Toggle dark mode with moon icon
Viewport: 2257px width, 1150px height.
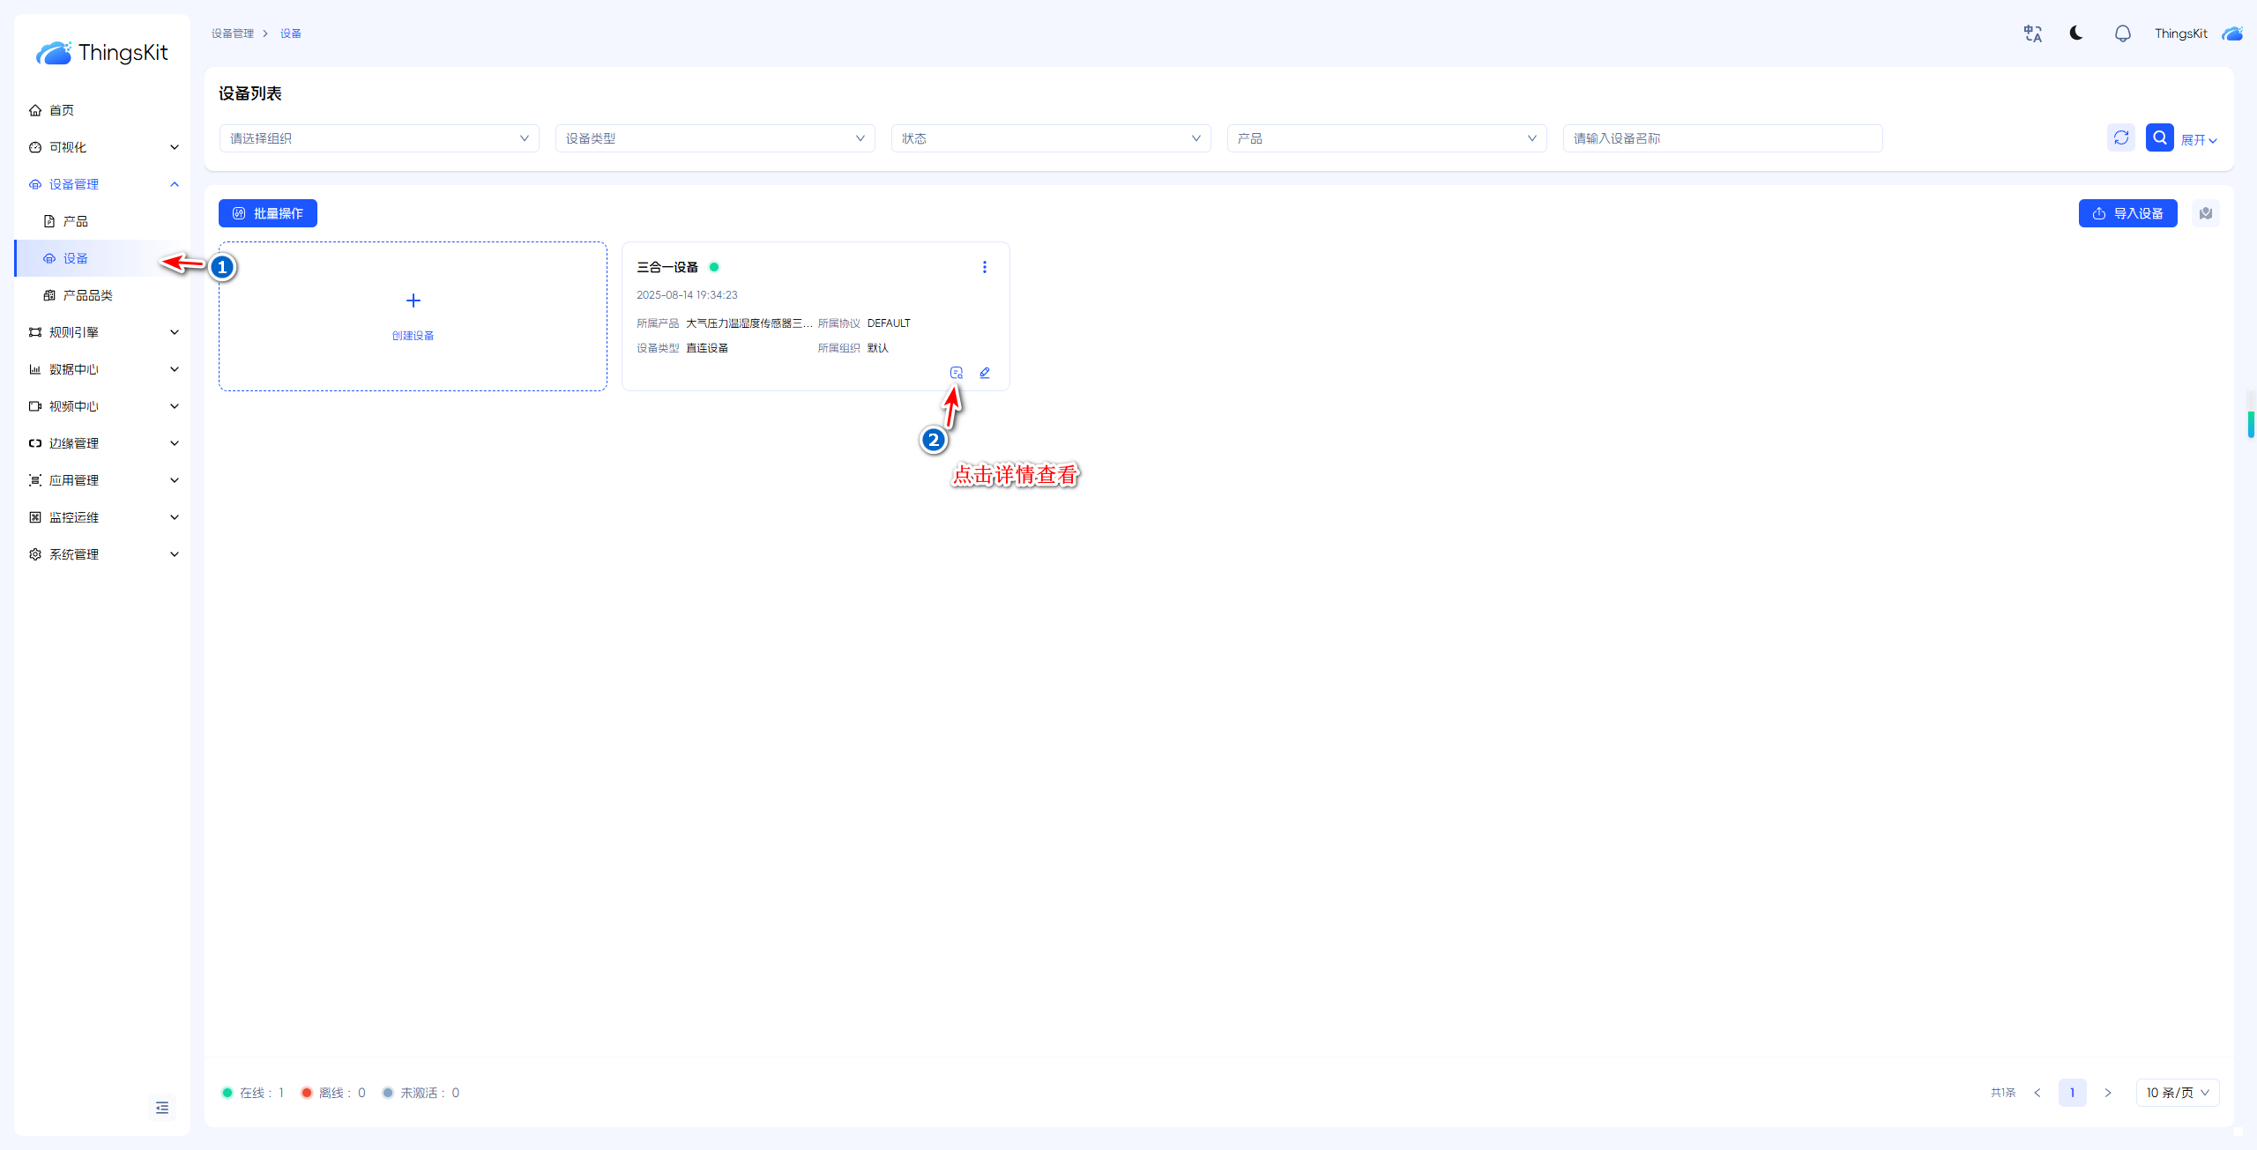(x=2076, y=33)
